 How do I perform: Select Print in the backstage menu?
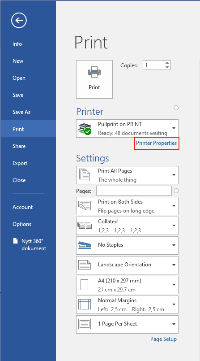28,129
